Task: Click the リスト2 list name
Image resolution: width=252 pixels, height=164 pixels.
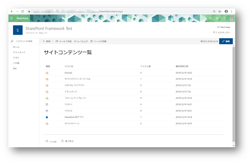Action: [x=68, y=111]
